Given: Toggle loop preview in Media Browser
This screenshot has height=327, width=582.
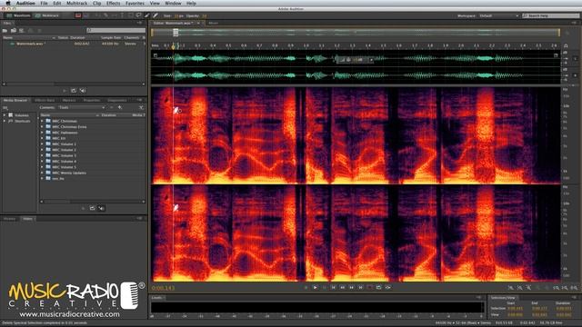Looking at the screenshot, I should point(92,208).
